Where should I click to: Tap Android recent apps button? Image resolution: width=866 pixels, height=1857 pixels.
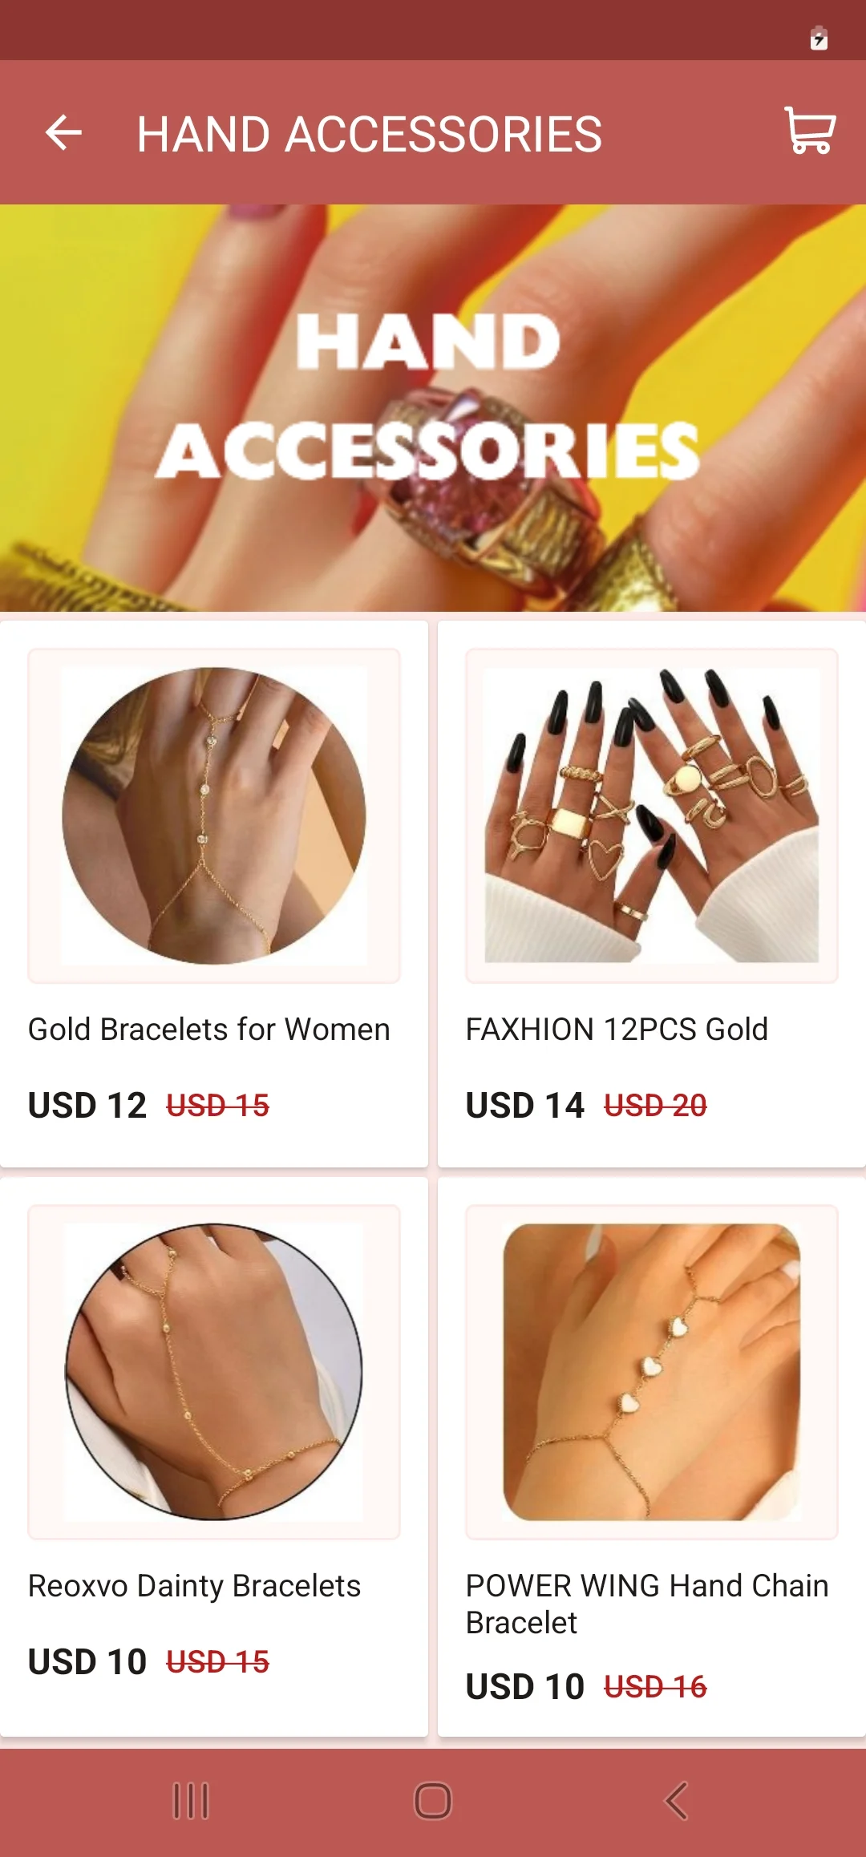[x=191, y=1801]
